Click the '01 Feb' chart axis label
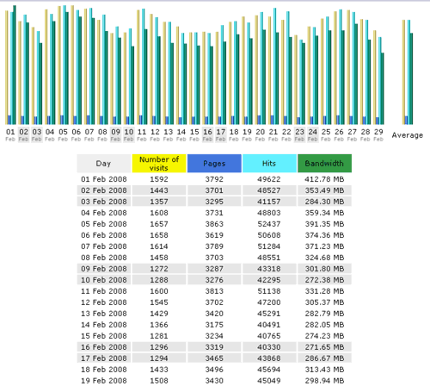 10,134
